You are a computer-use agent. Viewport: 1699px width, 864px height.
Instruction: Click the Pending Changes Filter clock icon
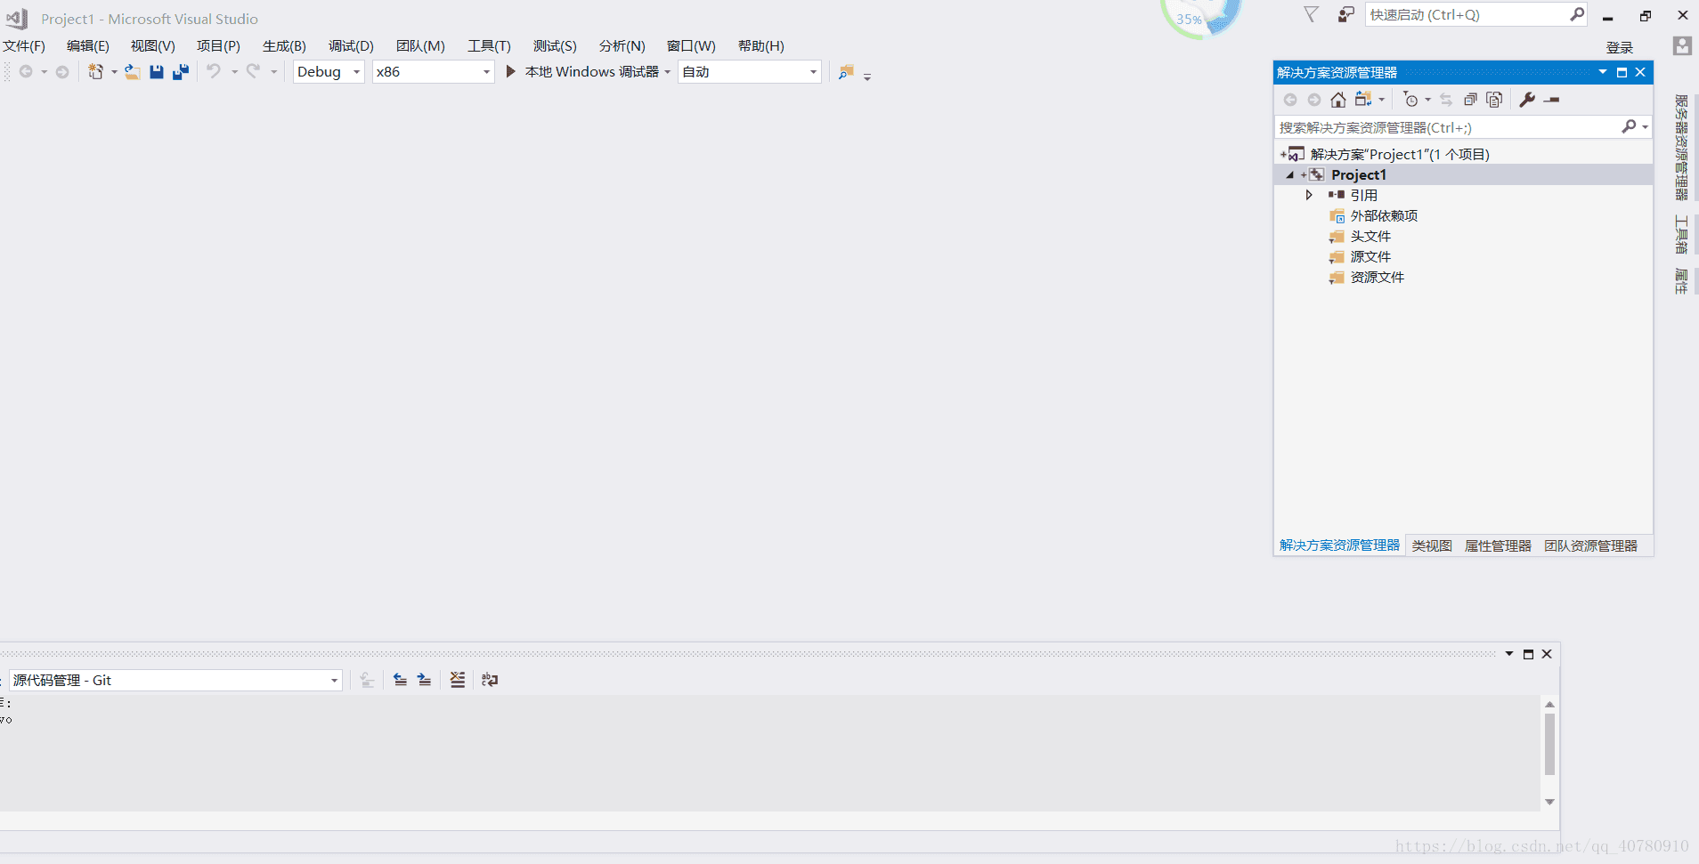[1410, 100]
